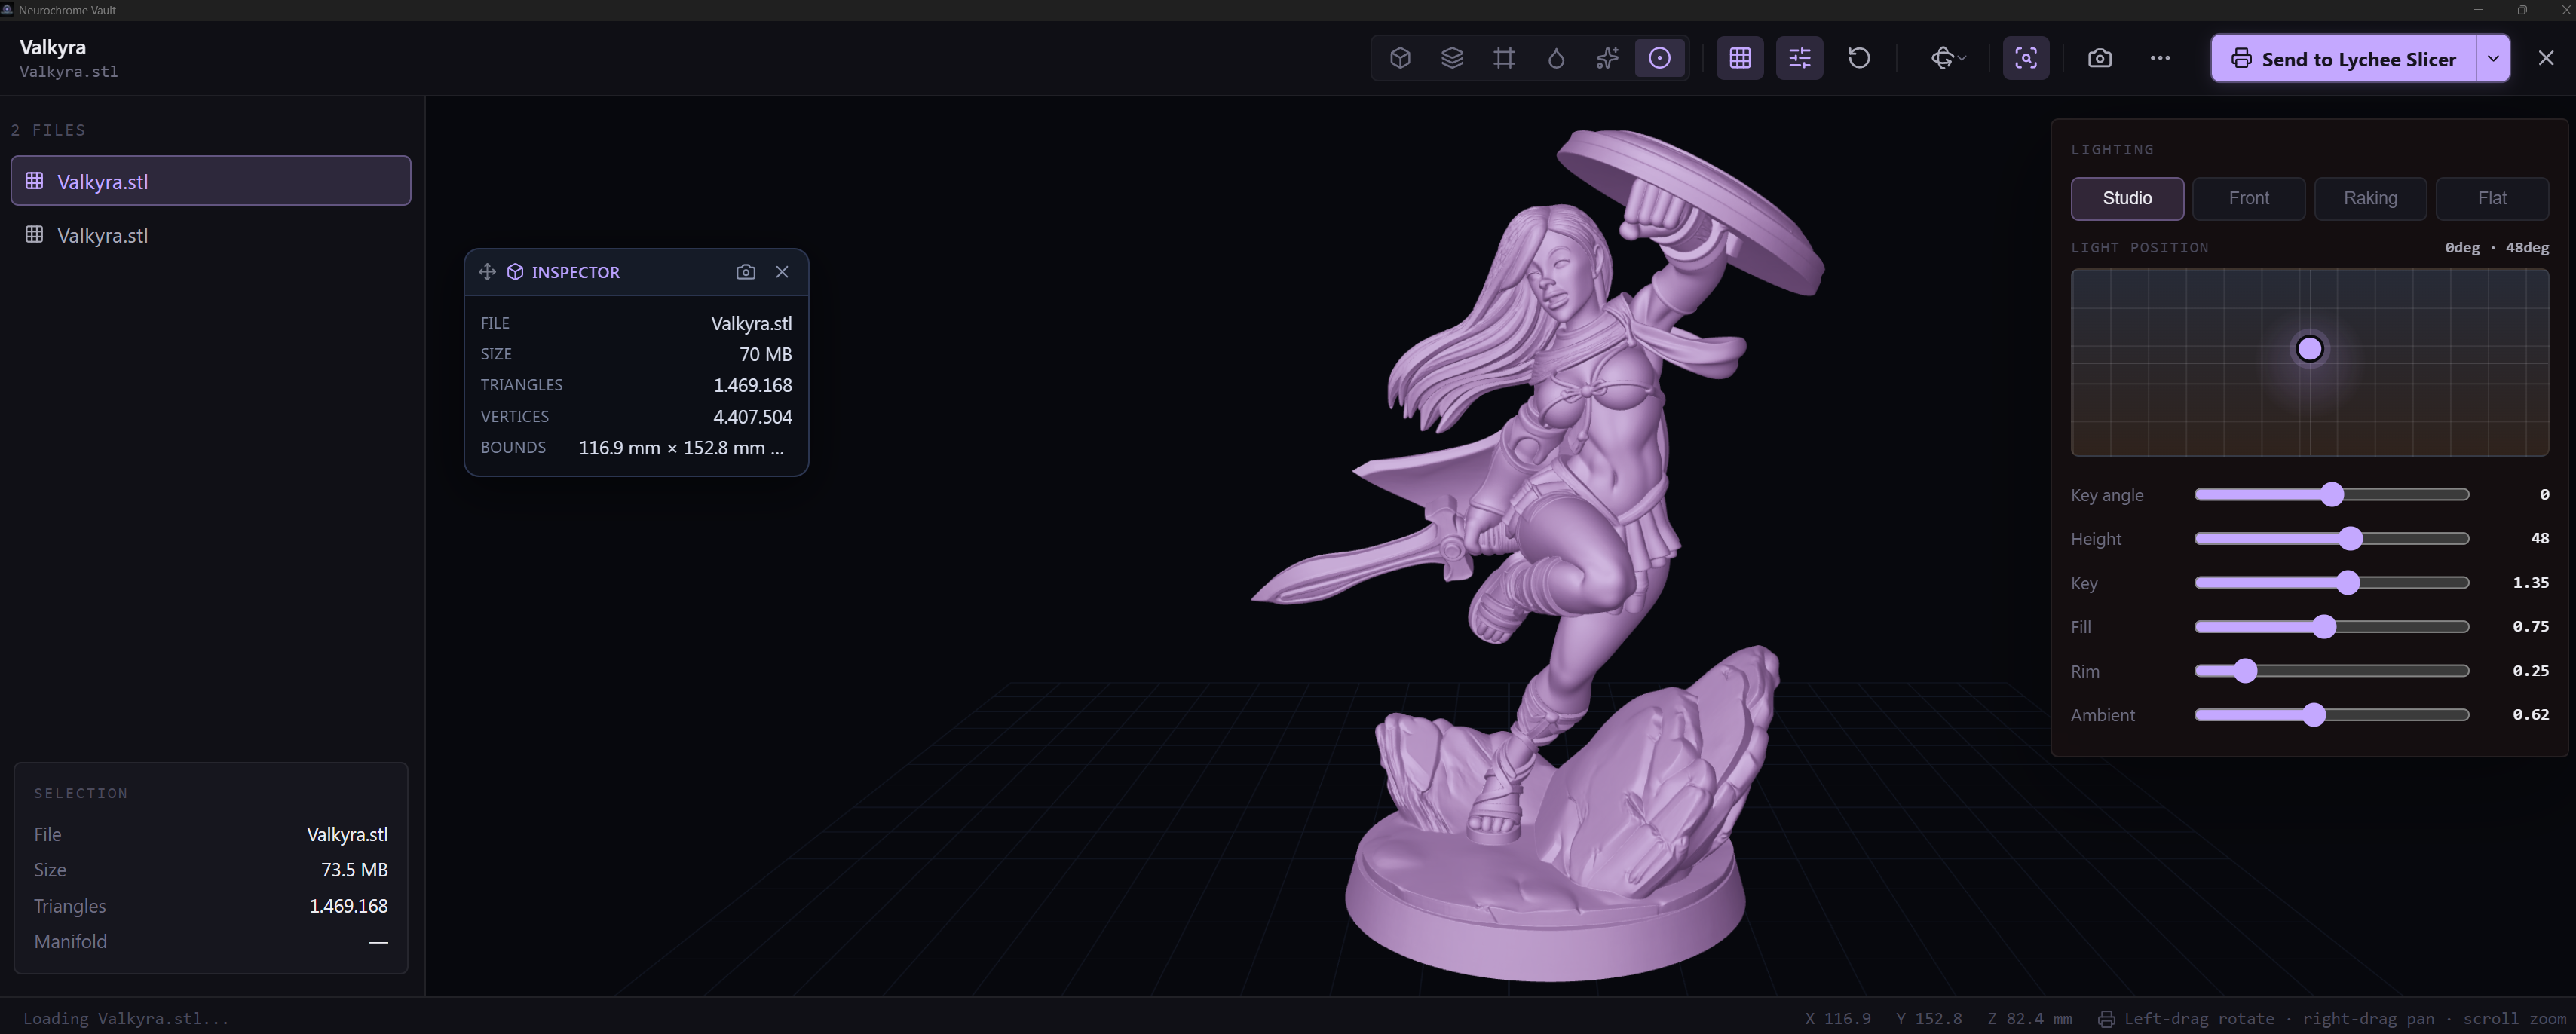Viewport: 2576px width, 1034px height.
Task: Click the 'Z 82.4 mm' status bar value
Action: coord(2029,1018)
